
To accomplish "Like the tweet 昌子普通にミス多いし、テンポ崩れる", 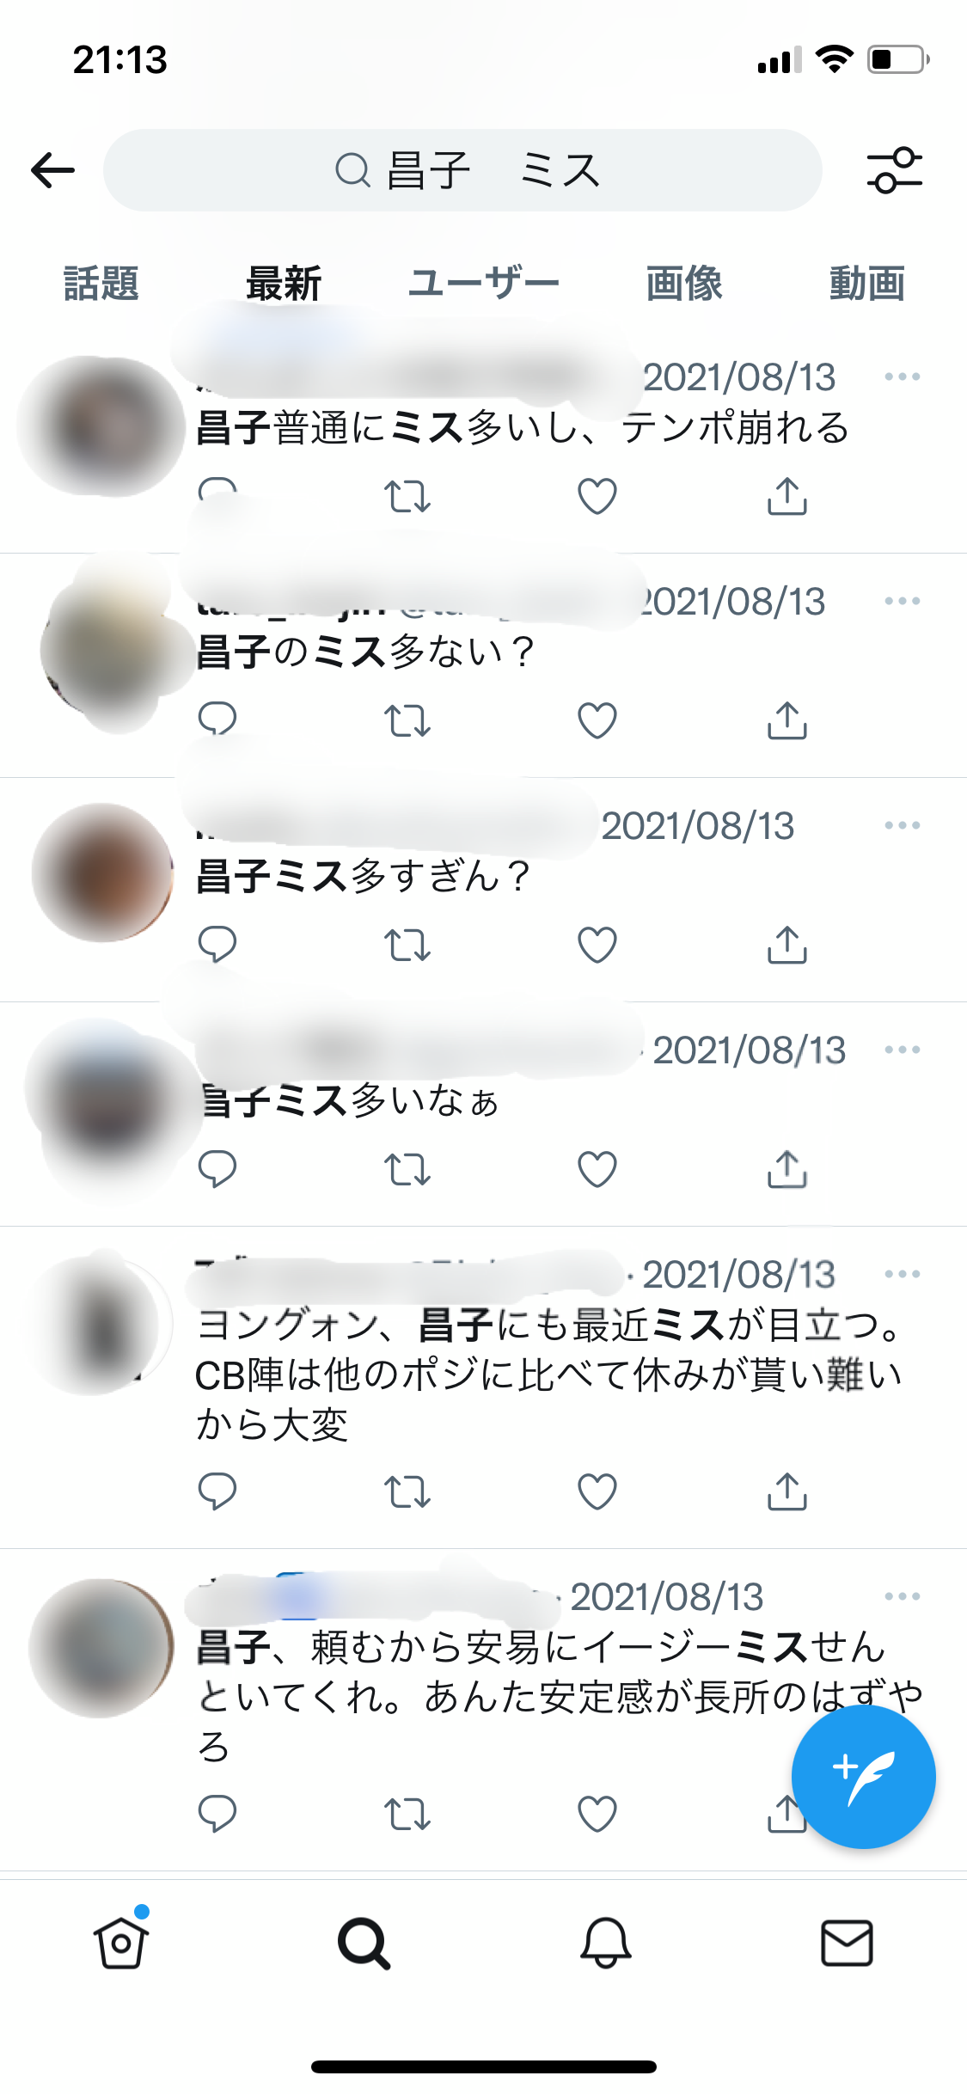I will click(597, 496).
